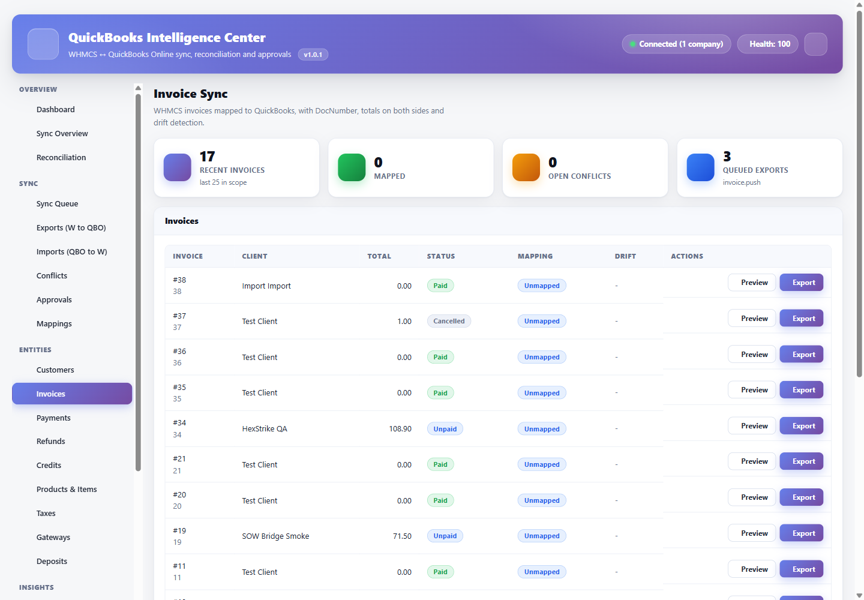
Task: Open Taxes in the sidebar
Action: [x=72, y=514]
